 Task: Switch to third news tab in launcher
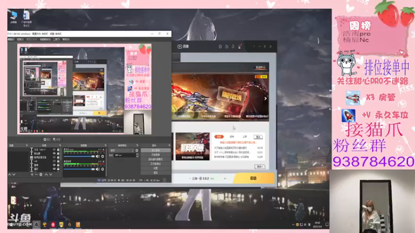(244, 137)
